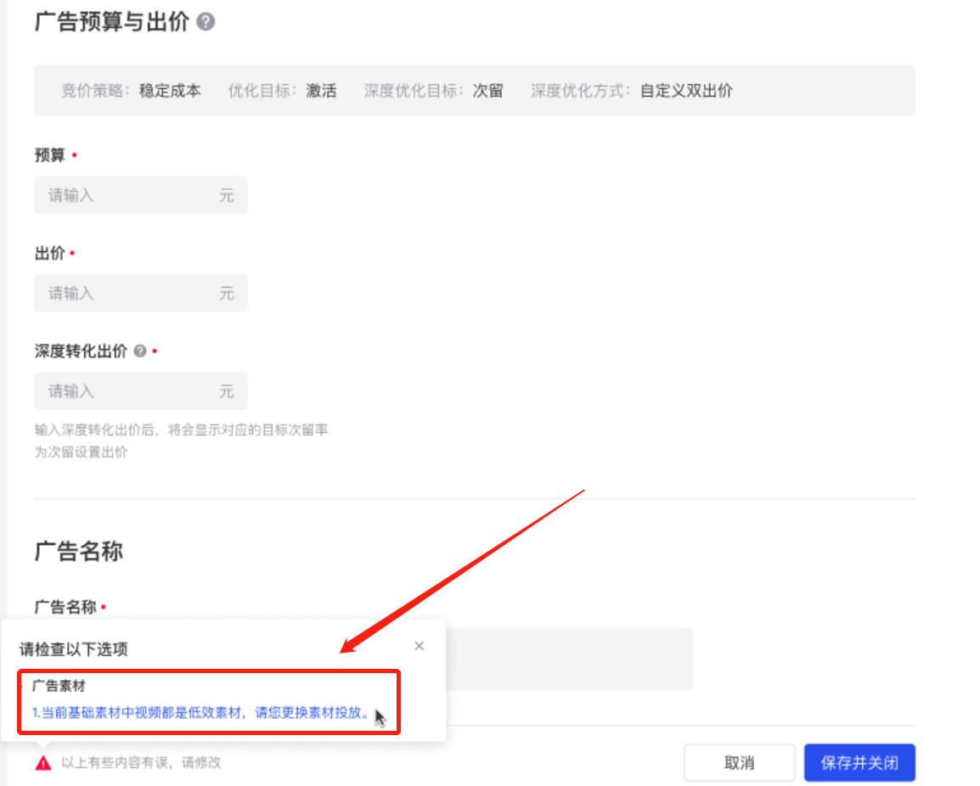Click the 深度转化出价 input field

(141, 391)
